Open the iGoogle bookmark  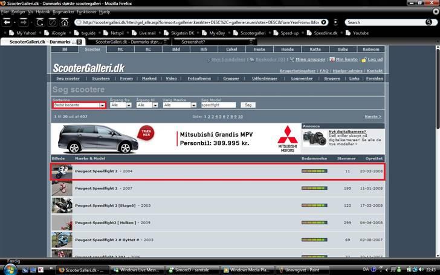(55, 33)
